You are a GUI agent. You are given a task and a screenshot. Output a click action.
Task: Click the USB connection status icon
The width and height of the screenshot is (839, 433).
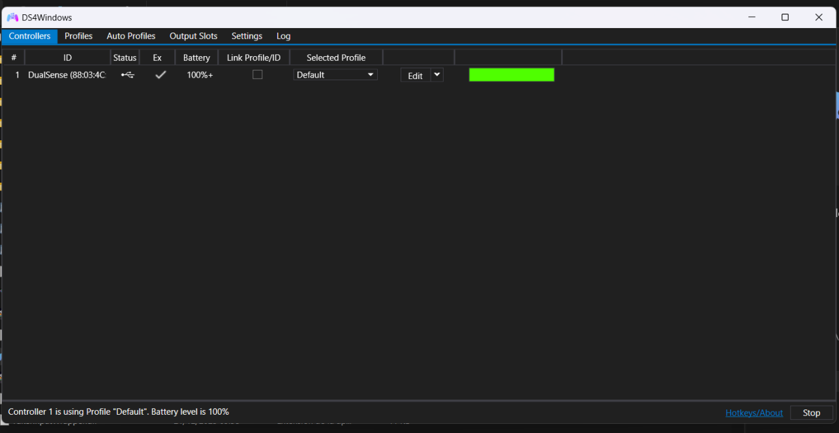pos(128,75)
